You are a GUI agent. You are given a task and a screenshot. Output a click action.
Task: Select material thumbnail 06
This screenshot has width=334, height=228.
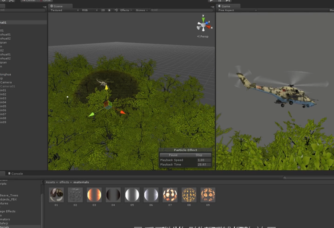[x=151, y=195]
